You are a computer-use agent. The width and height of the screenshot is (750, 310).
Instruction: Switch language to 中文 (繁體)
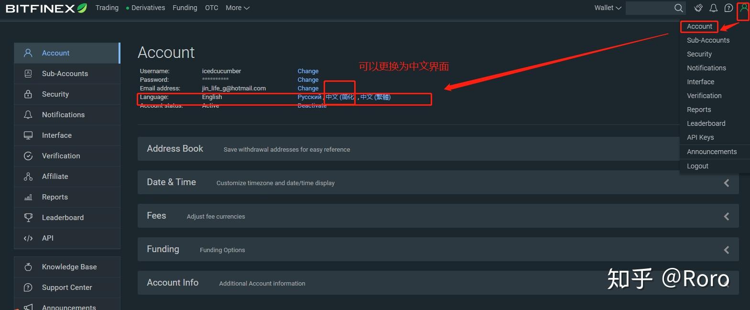375,97
